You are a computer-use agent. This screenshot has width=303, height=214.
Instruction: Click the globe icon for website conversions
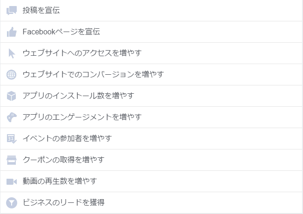[x=12, y=75]
